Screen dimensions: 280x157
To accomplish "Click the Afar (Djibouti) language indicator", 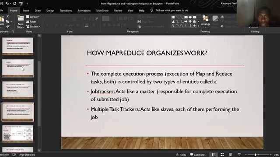I will click(27, 155).
